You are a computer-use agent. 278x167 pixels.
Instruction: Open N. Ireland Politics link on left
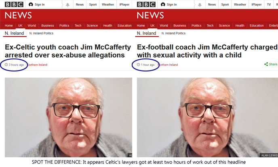tap(41, 33)
